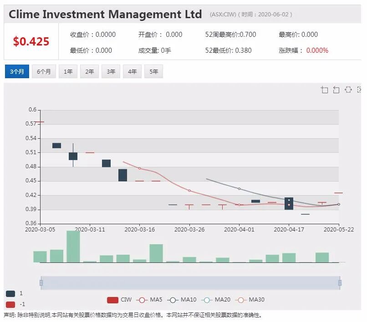Click the 52最低价: 0.380 value

(x=229, y=50)
